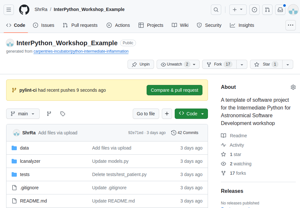
Task: Go to GitHub home via Octocat logo
Action: (x=24, y=10)
